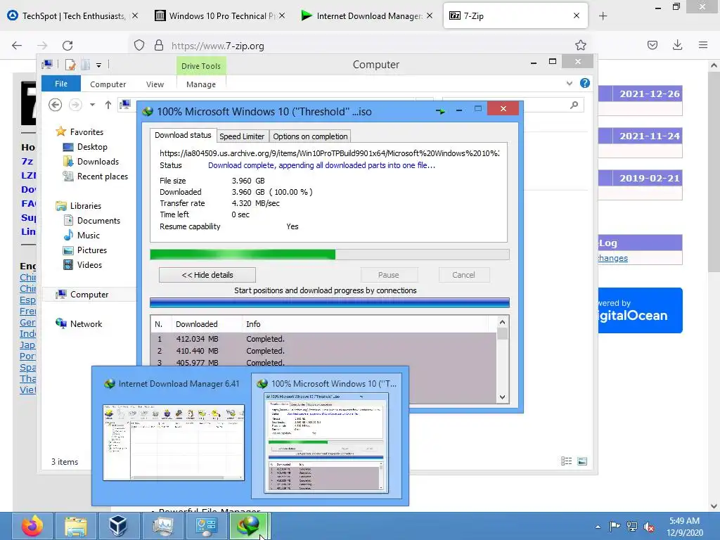Viewport: 720px width, 540px height.
Task: Open Firefox from the taskbar
Action: click(32, 526)
